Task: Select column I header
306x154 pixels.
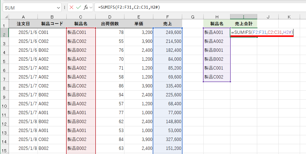Action: click(243, 17)
